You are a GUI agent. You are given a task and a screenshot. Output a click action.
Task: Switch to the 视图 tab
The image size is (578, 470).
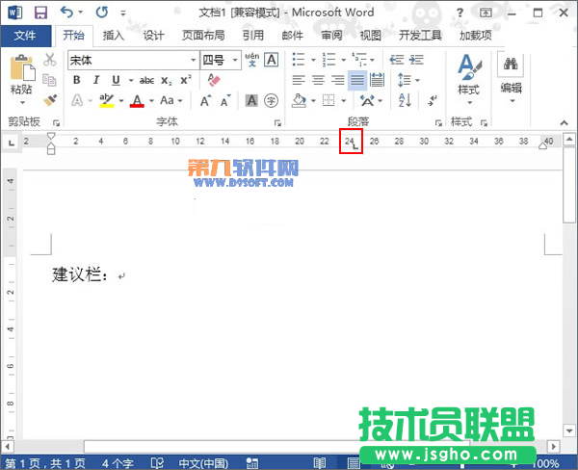pyautogui.click(x=371, y=36)
